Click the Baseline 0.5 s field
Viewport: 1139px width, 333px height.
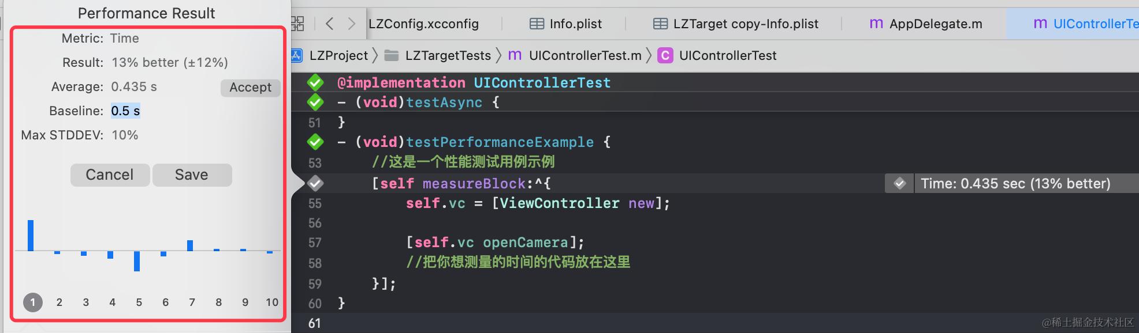(x=125, y=111)
